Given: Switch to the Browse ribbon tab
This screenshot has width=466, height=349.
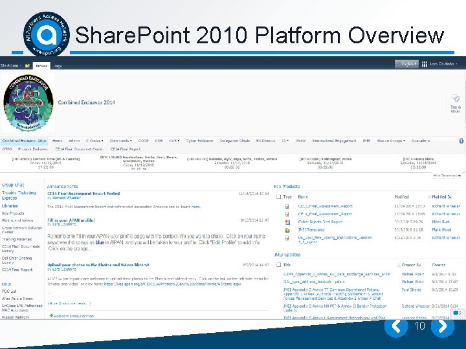Looking at the screenshot, I should coord(41,66).
